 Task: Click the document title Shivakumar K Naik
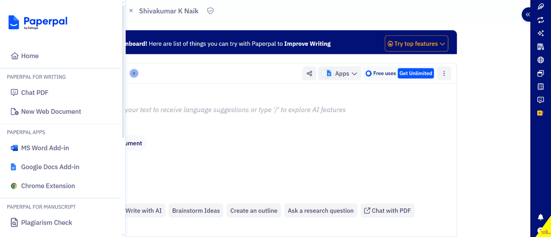coord(169,11)
